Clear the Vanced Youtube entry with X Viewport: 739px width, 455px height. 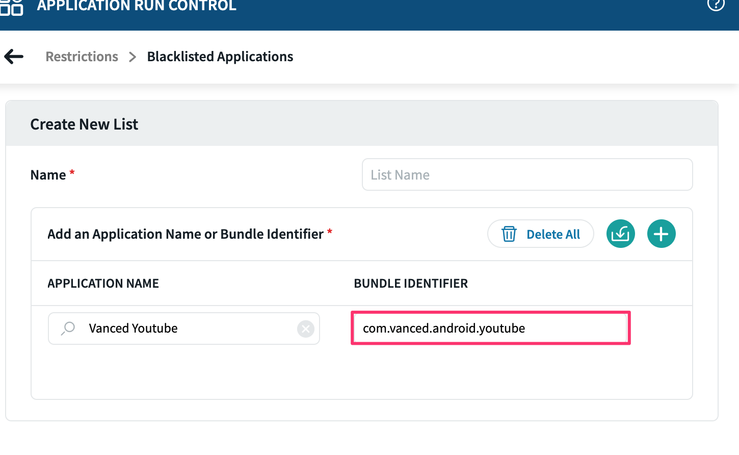pos(305,329)
